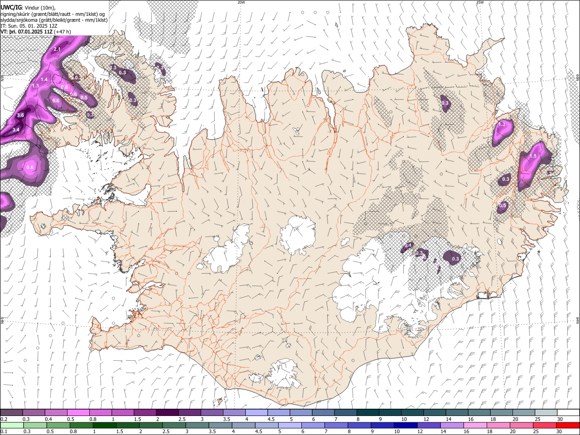Click the 3.4 precipitation value near the west edge
The height and width of the screenshot is (435, 580).
[16, 130]
